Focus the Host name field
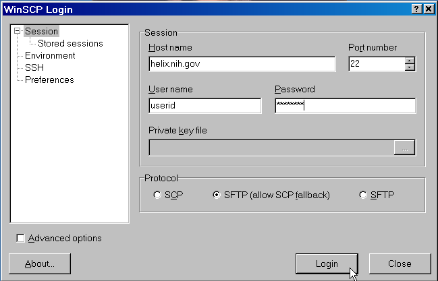Screen dimensions: 438x281 click(242, 64)
